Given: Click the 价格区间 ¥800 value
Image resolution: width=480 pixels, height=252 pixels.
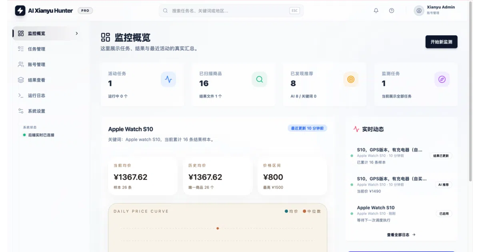Looking at the screenshot, I should coord(273,177).
